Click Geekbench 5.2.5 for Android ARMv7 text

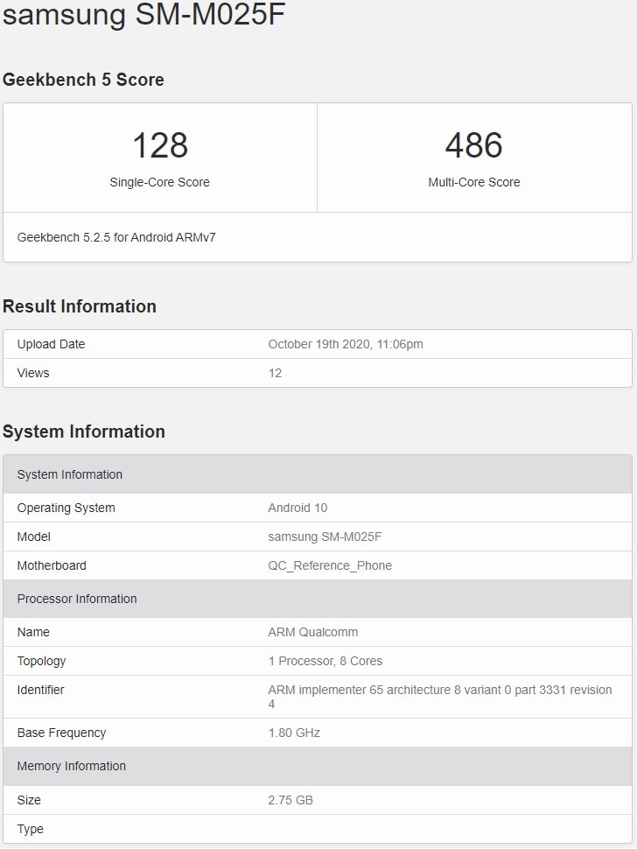click(116, 237)
